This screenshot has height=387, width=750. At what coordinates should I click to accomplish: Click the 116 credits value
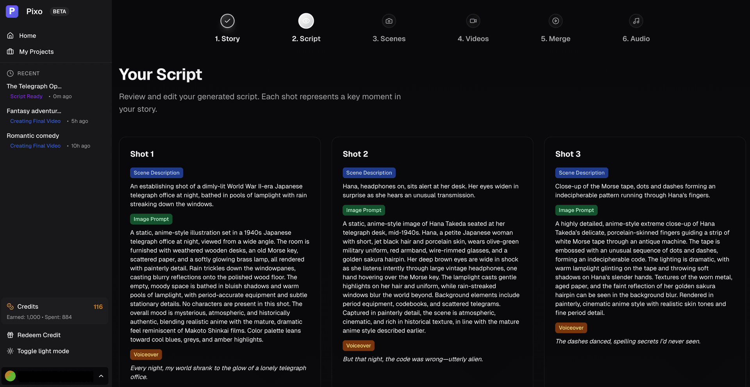(x=98, y=307)
